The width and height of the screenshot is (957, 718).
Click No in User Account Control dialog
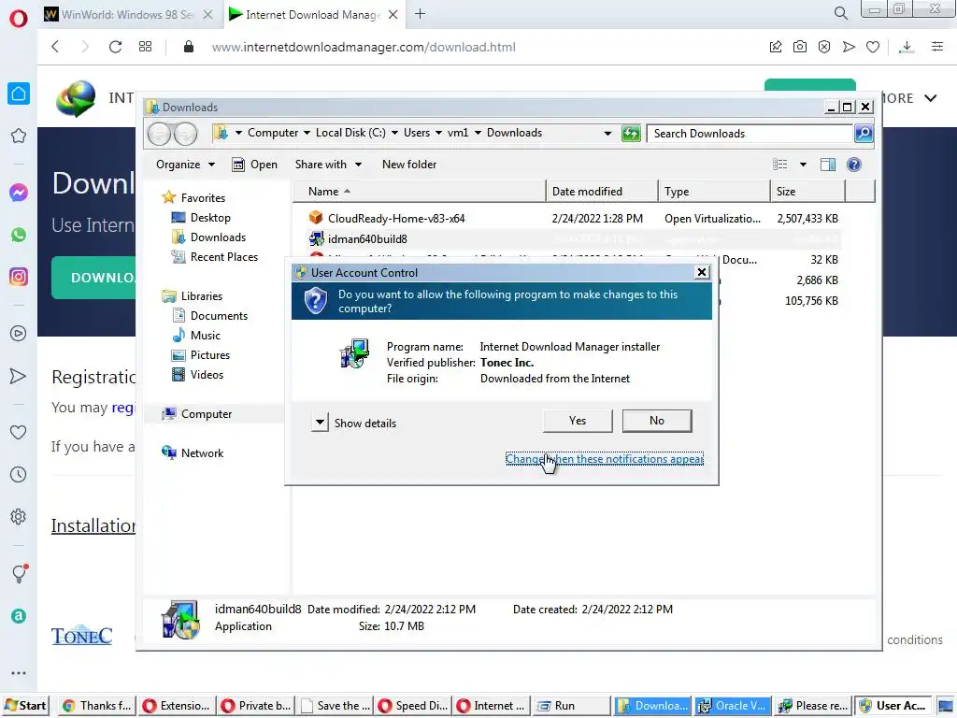pyautogui.click(x=657, y=421)
